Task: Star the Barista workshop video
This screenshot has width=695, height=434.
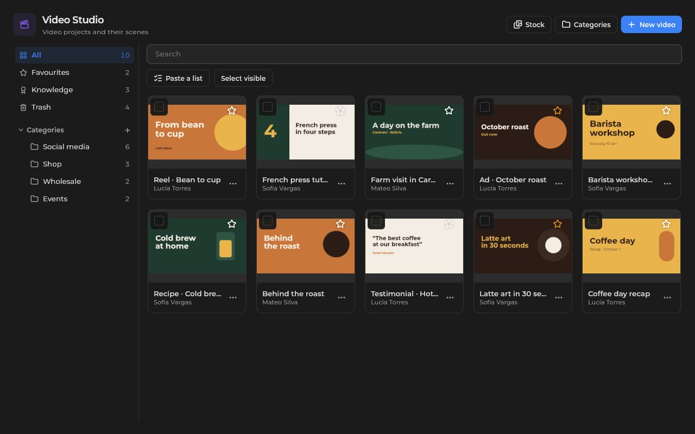Action: 666,110
